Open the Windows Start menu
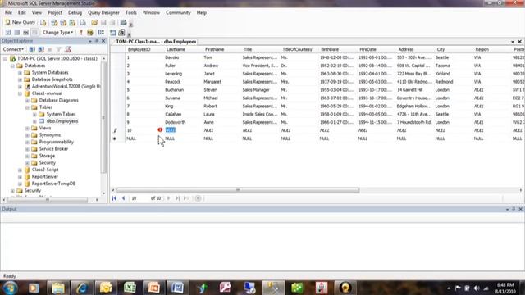525x295 pixels. point(10,288)
